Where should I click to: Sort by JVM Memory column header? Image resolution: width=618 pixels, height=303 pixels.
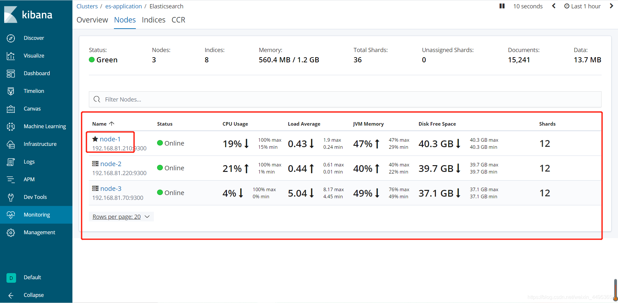tap(368, 124)
